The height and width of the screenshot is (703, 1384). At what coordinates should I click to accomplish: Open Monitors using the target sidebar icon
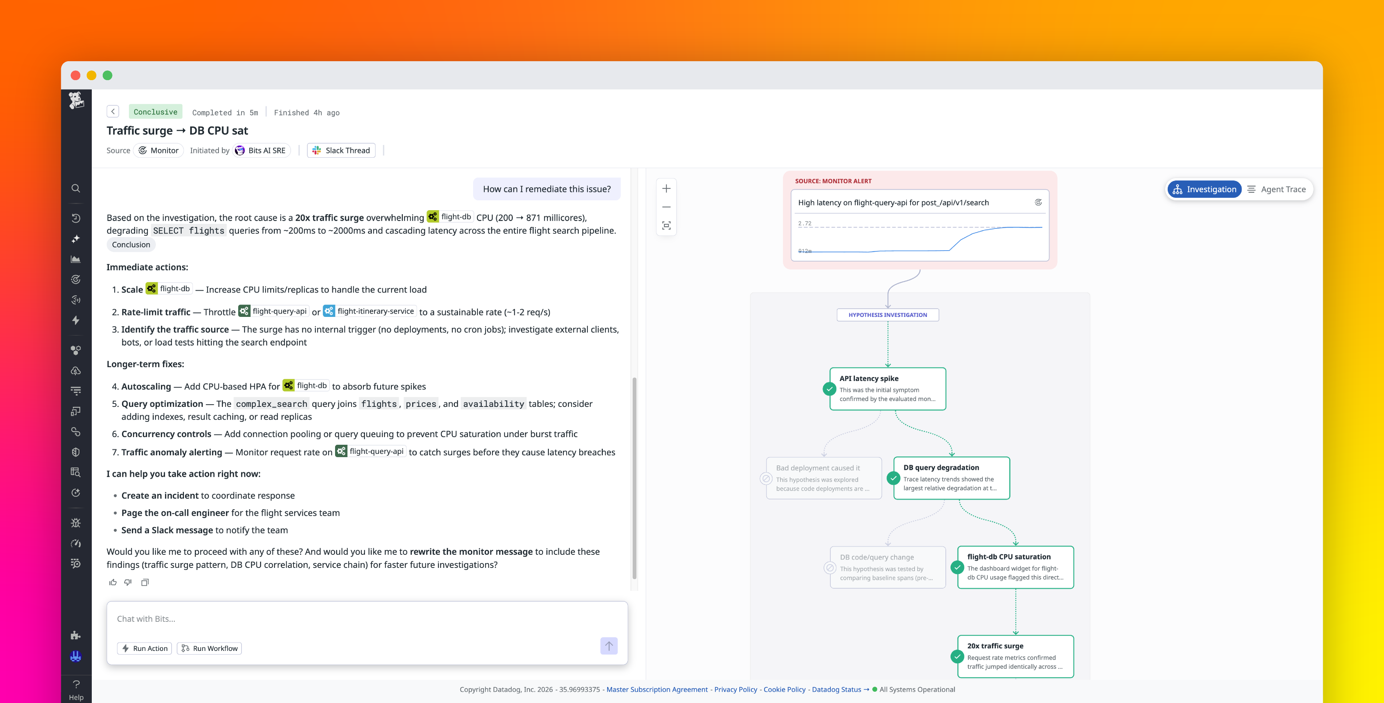[x=76, y=279]
